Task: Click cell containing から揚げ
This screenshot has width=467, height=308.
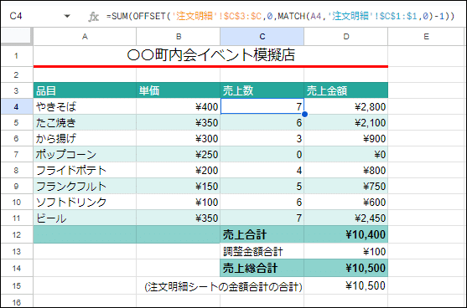Action: [85, 138]
